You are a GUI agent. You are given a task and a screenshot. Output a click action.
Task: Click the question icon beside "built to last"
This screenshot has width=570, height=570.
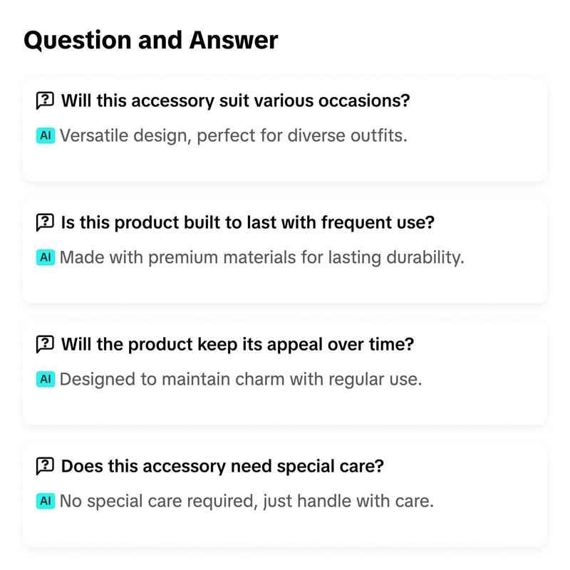(x=45, y=222)
